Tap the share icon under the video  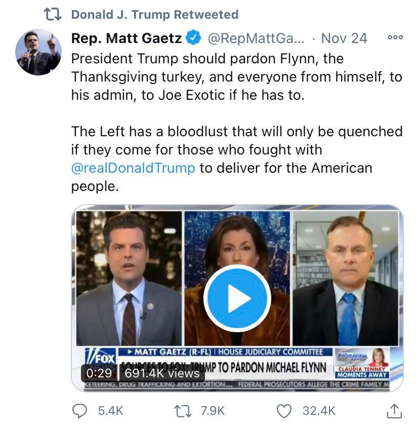394,411
